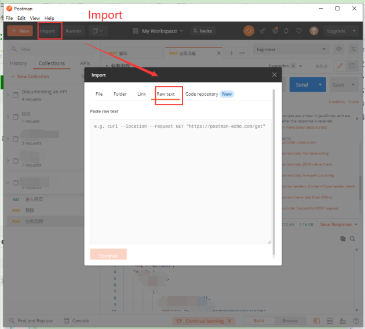Click the collections Filter field
Image resolution: width=365 pixels, height=329 pixels.
[x=52, y=49]
